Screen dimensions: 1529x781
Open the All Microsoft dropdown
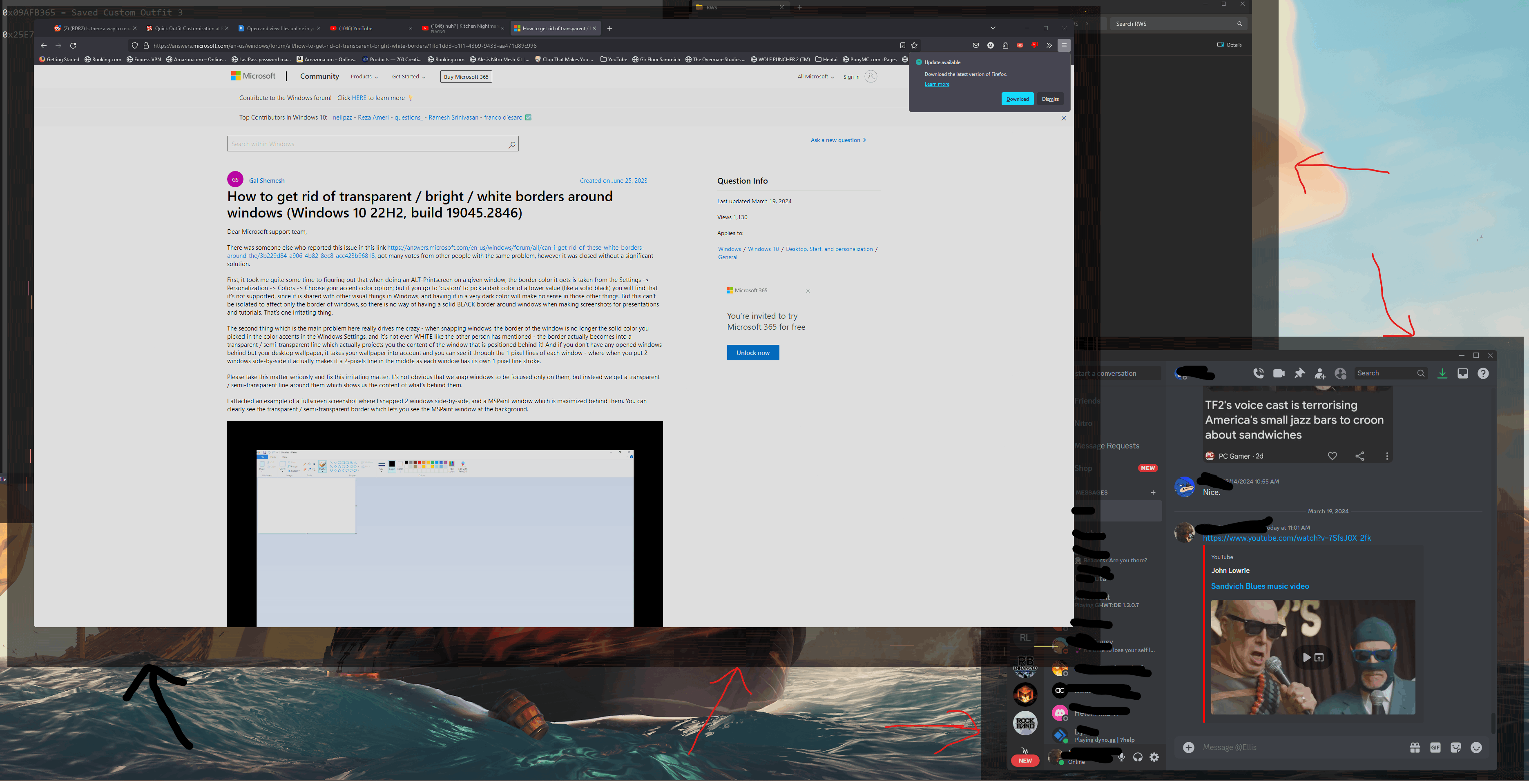[815, 76]
